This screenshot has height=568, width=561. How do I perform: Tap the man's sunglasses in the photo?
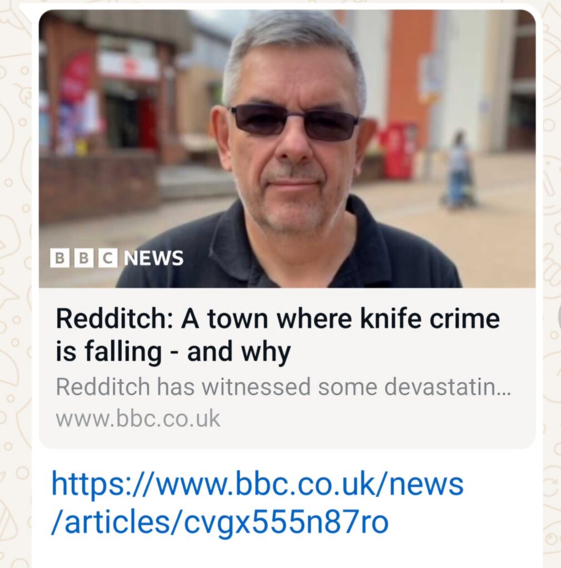tap(294, 122)
